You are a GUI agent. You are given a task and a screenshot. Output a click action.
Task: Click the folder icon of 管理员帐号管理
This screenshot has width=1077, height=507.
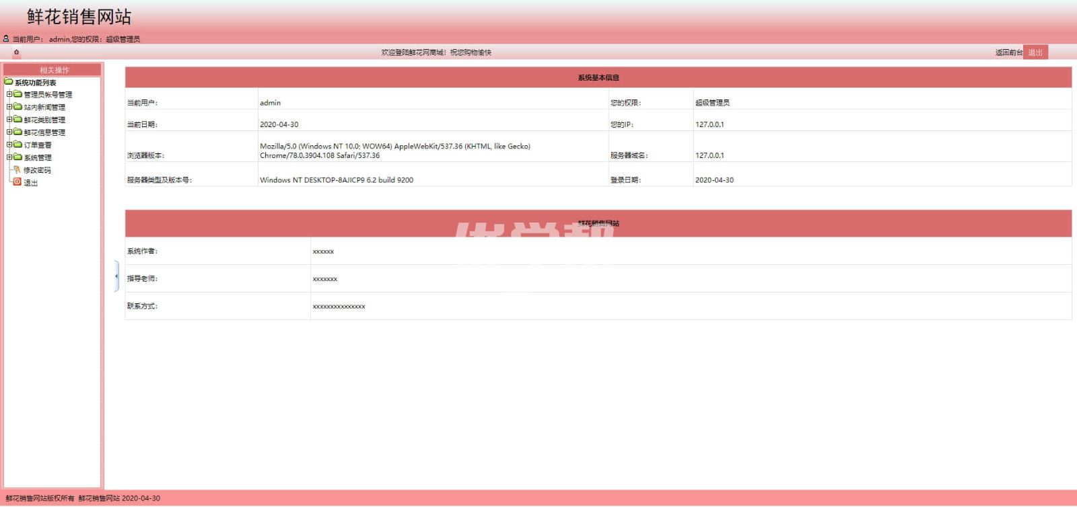(18, 94)
